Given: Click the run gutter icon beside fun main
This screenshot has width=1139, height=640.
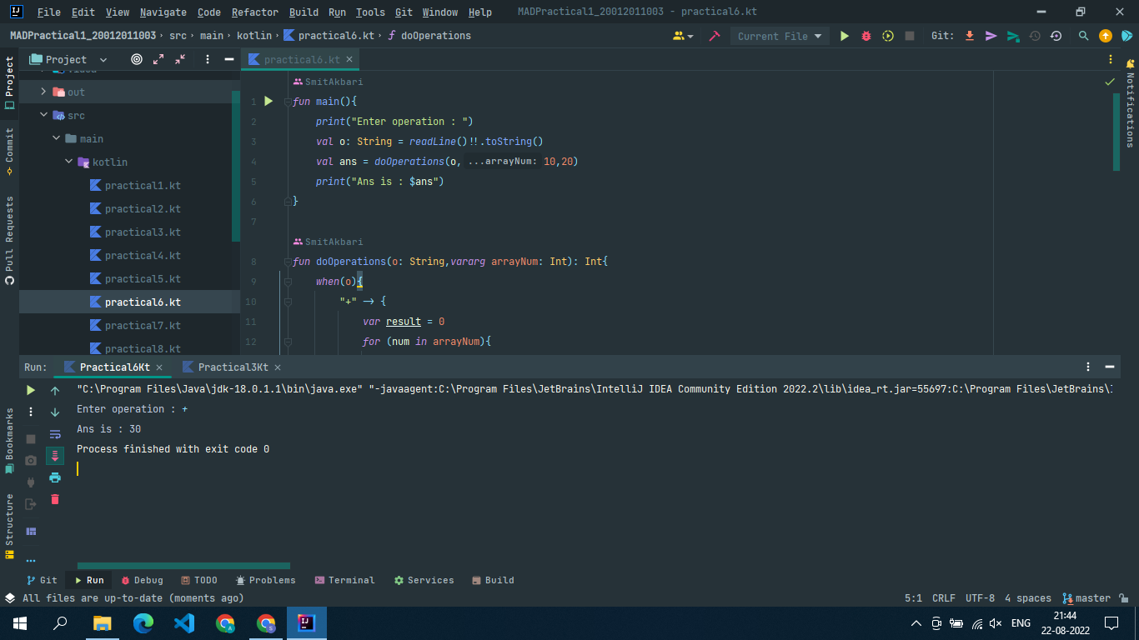Looking at the screenshot, I should 268,101.
